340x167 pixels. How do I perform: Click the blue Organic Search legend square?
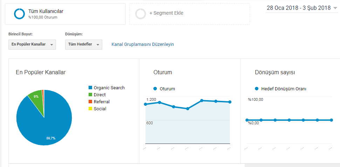coord(90,88)
